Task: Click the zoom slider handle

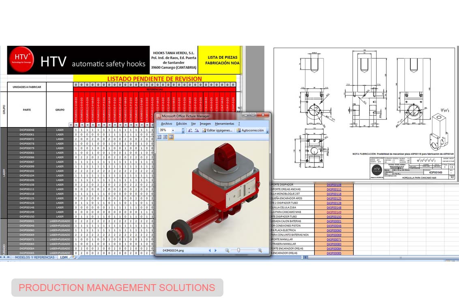Action: click(238, 251)
